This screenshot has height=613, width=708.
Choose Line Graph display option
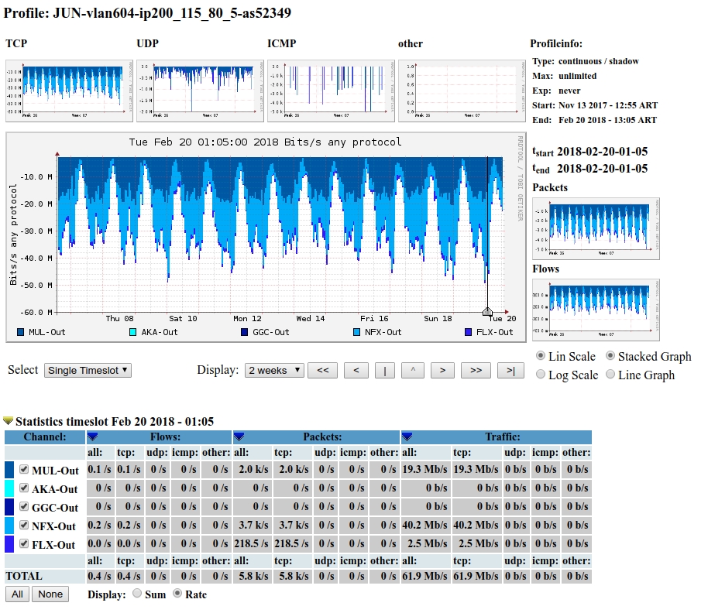[610, 375]
